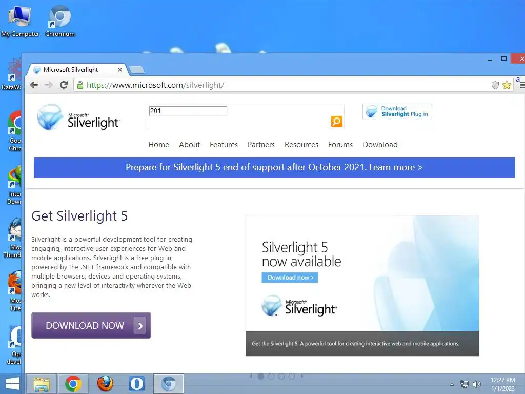Open Mozilla Firefox desktop shortcut

click(15, 291)
